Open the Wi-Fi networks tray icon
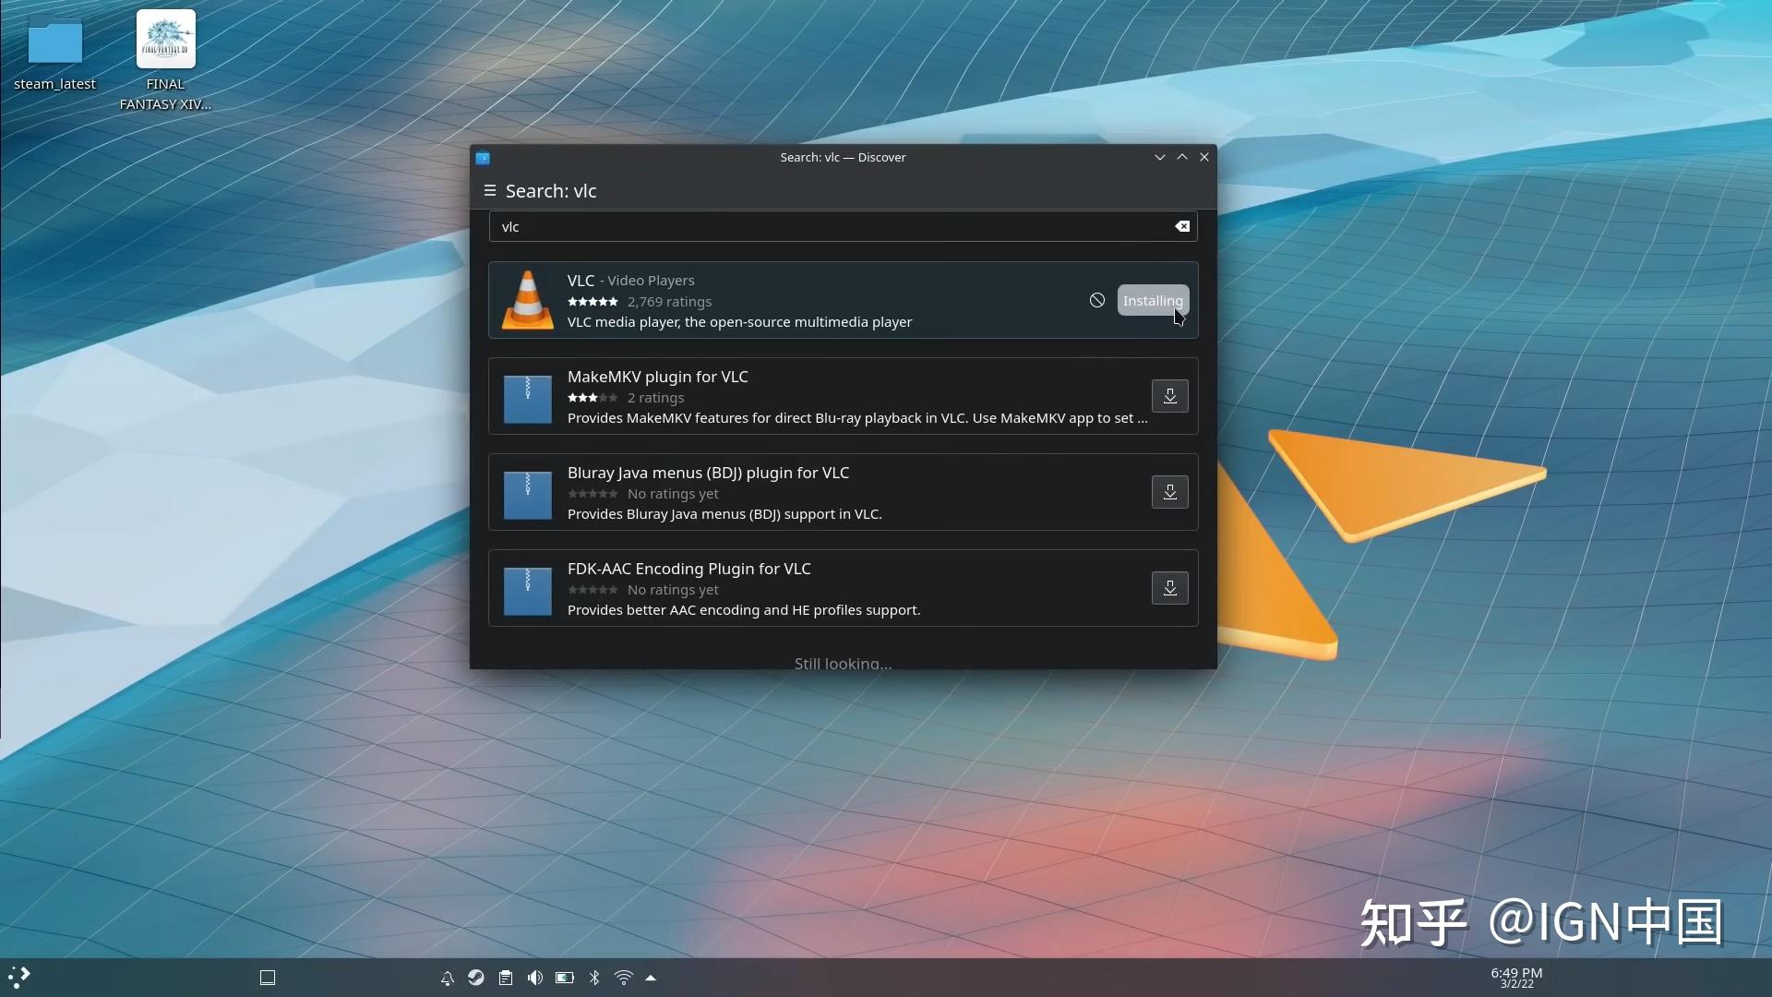1772x997 pixels. (x=624, y=978)
